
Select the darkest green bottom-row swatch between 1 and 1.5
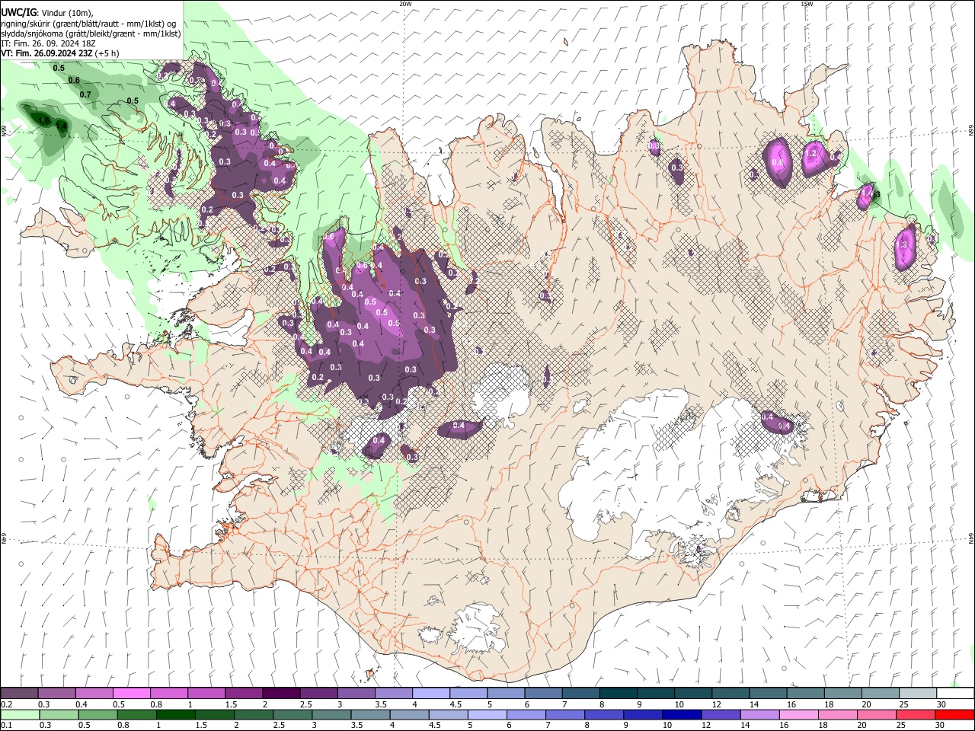click(x=175, y=715)
